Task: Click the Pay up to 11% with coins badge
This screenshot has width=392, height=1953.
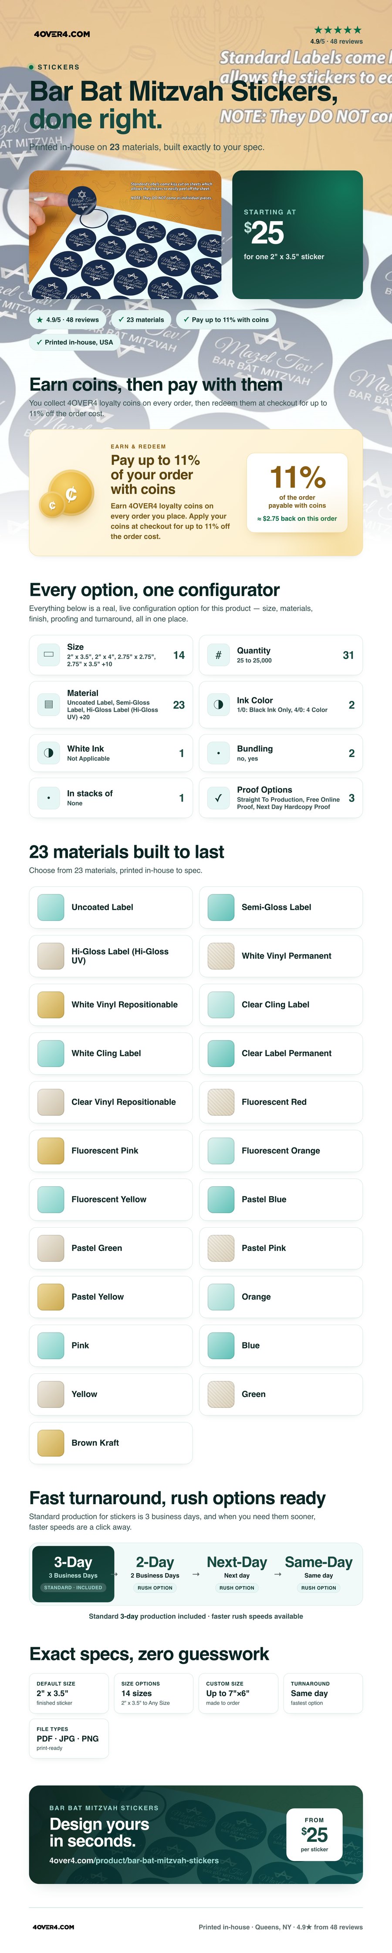Action: click(226, 319)
